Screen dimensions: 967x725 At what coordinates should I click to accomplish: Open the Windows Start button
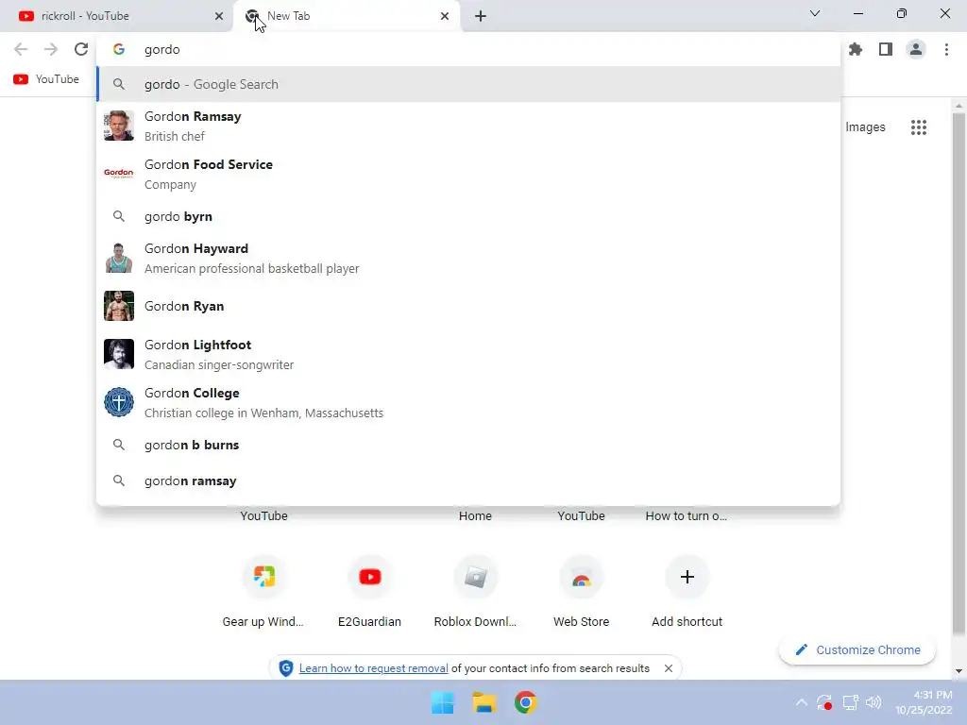click(x=443, y=702)
